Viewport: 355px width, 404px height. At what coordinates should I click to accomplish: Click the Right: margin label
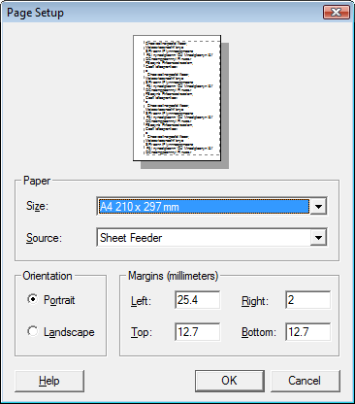pos(255,301)
